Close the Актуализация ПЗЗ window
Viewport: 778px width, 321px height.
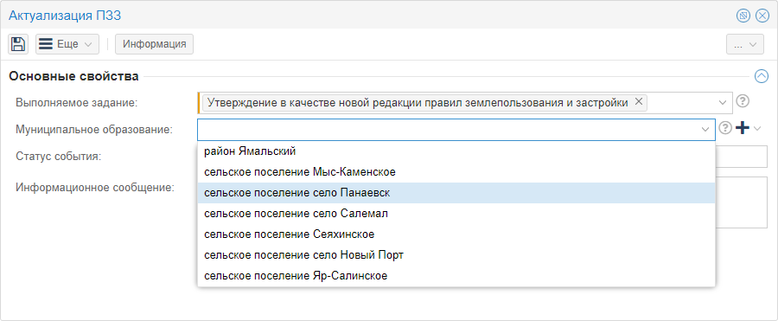pos(762,16)
